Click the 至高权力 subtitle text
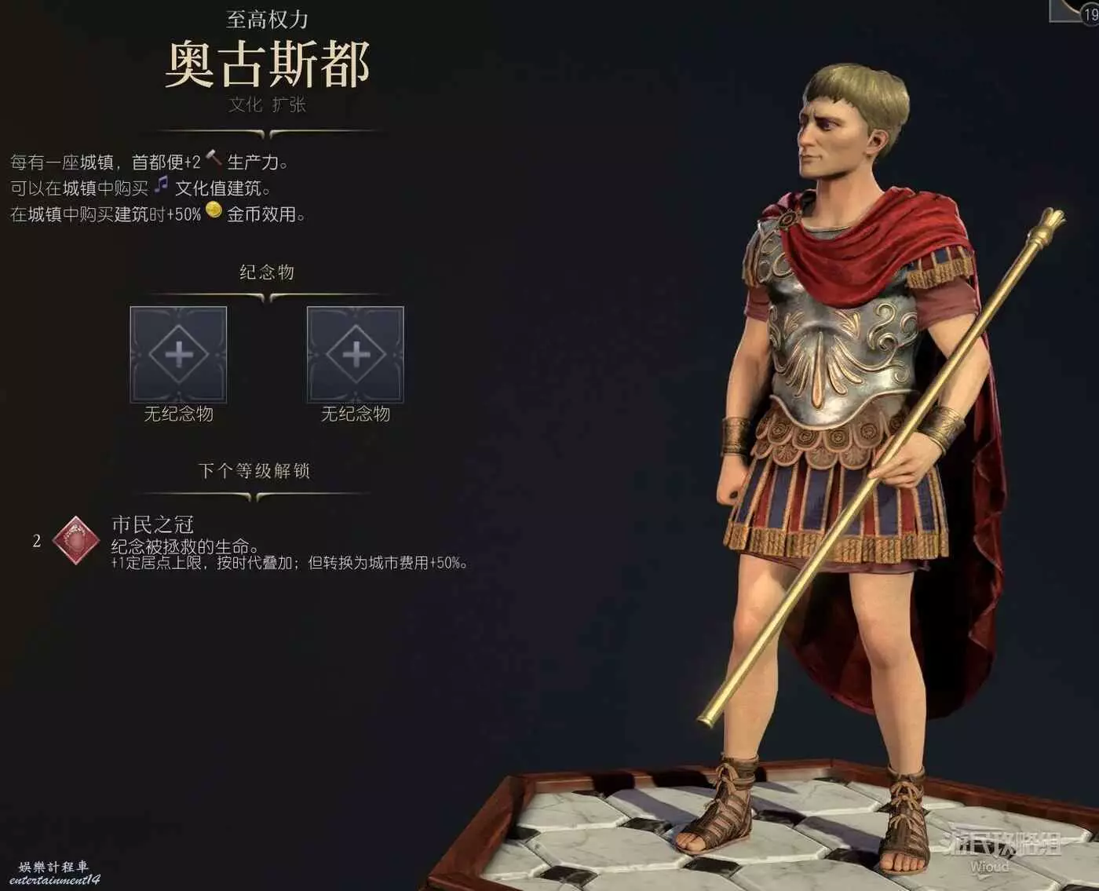 coord(267,18)
